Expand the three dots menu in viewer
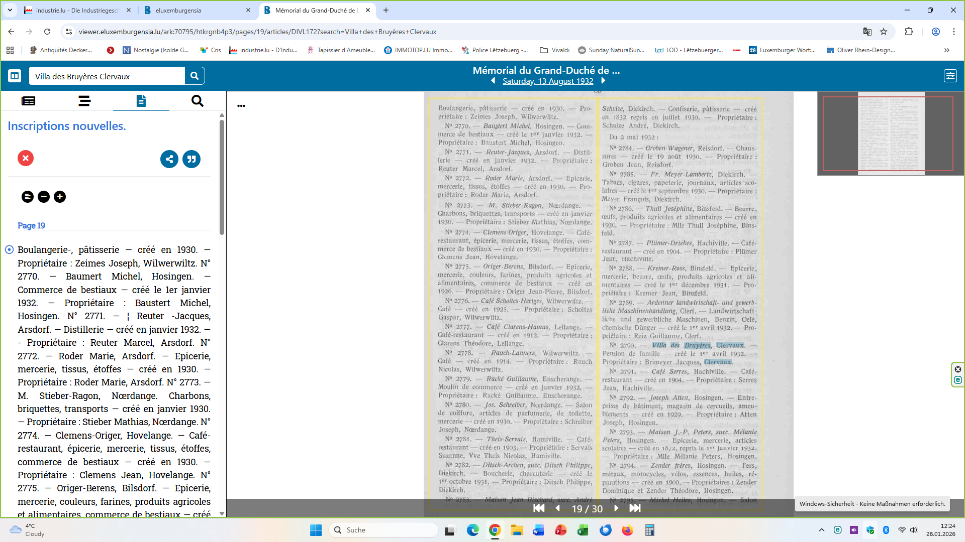The width and height of the screenshot is (965, 542). (x=241, y=106)
